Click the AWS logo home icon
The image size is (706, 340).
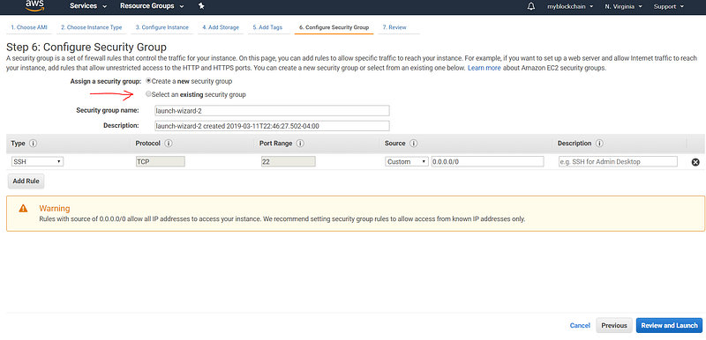[x=34, y=5]
